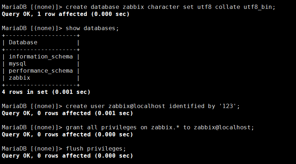Click the Query OK line following create user
Screen dimensions: 296x164
pos(67,113)
